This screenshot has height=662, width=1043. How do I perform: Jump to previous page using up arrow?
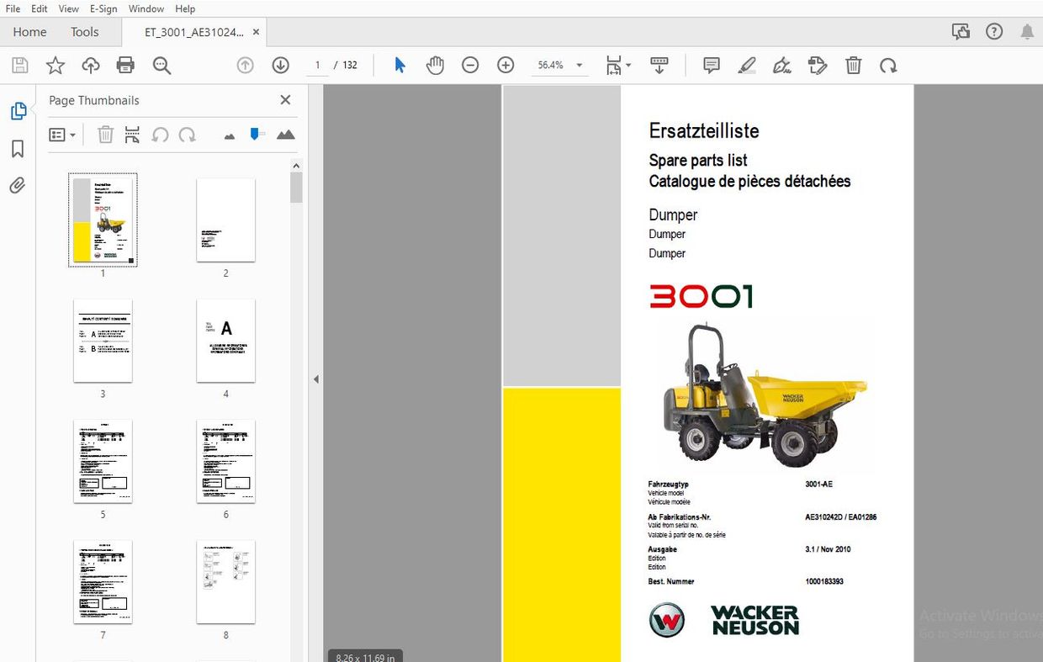[x=245, y=65]
